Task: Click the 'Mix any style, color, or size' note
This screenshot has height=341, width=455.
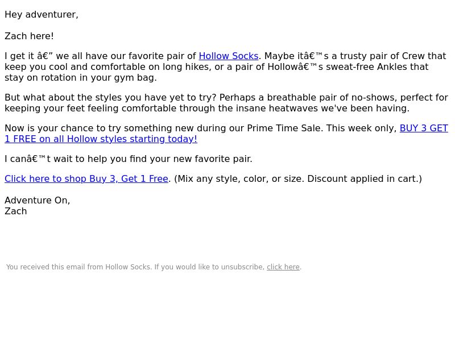Action: [241, 178]
